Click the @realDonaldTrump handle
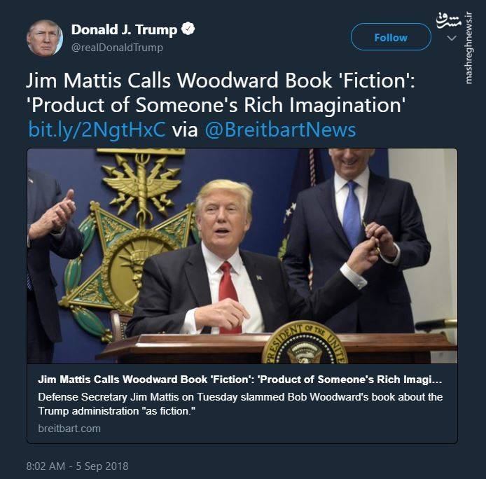This screenshot has width=486, height=479. (x=117, y=48)
